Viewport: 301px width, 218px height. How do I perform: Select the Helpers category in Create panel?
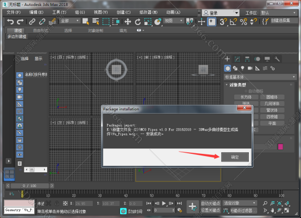click(x=258, y=68)
